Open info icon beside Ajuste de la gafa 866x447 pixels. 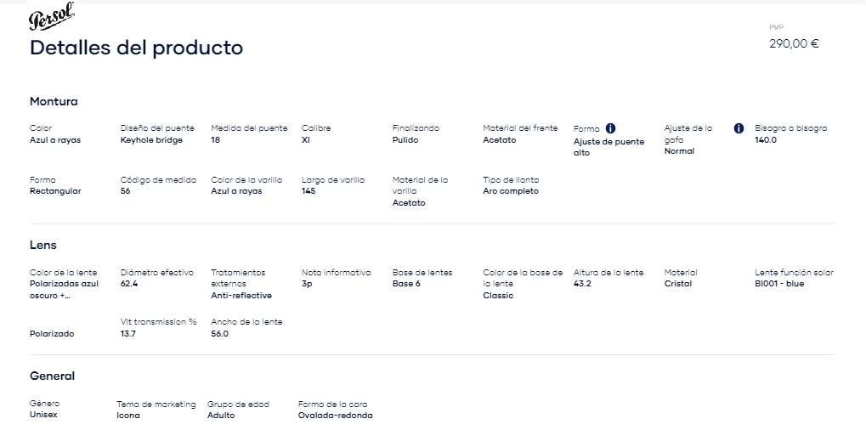tap(739, 128)
